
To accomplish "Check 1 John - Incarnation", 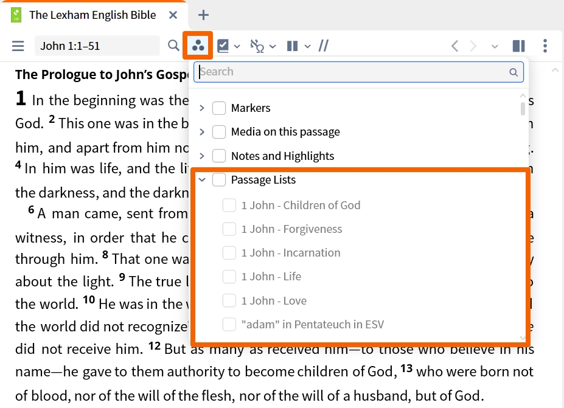I will coord(229,253).
